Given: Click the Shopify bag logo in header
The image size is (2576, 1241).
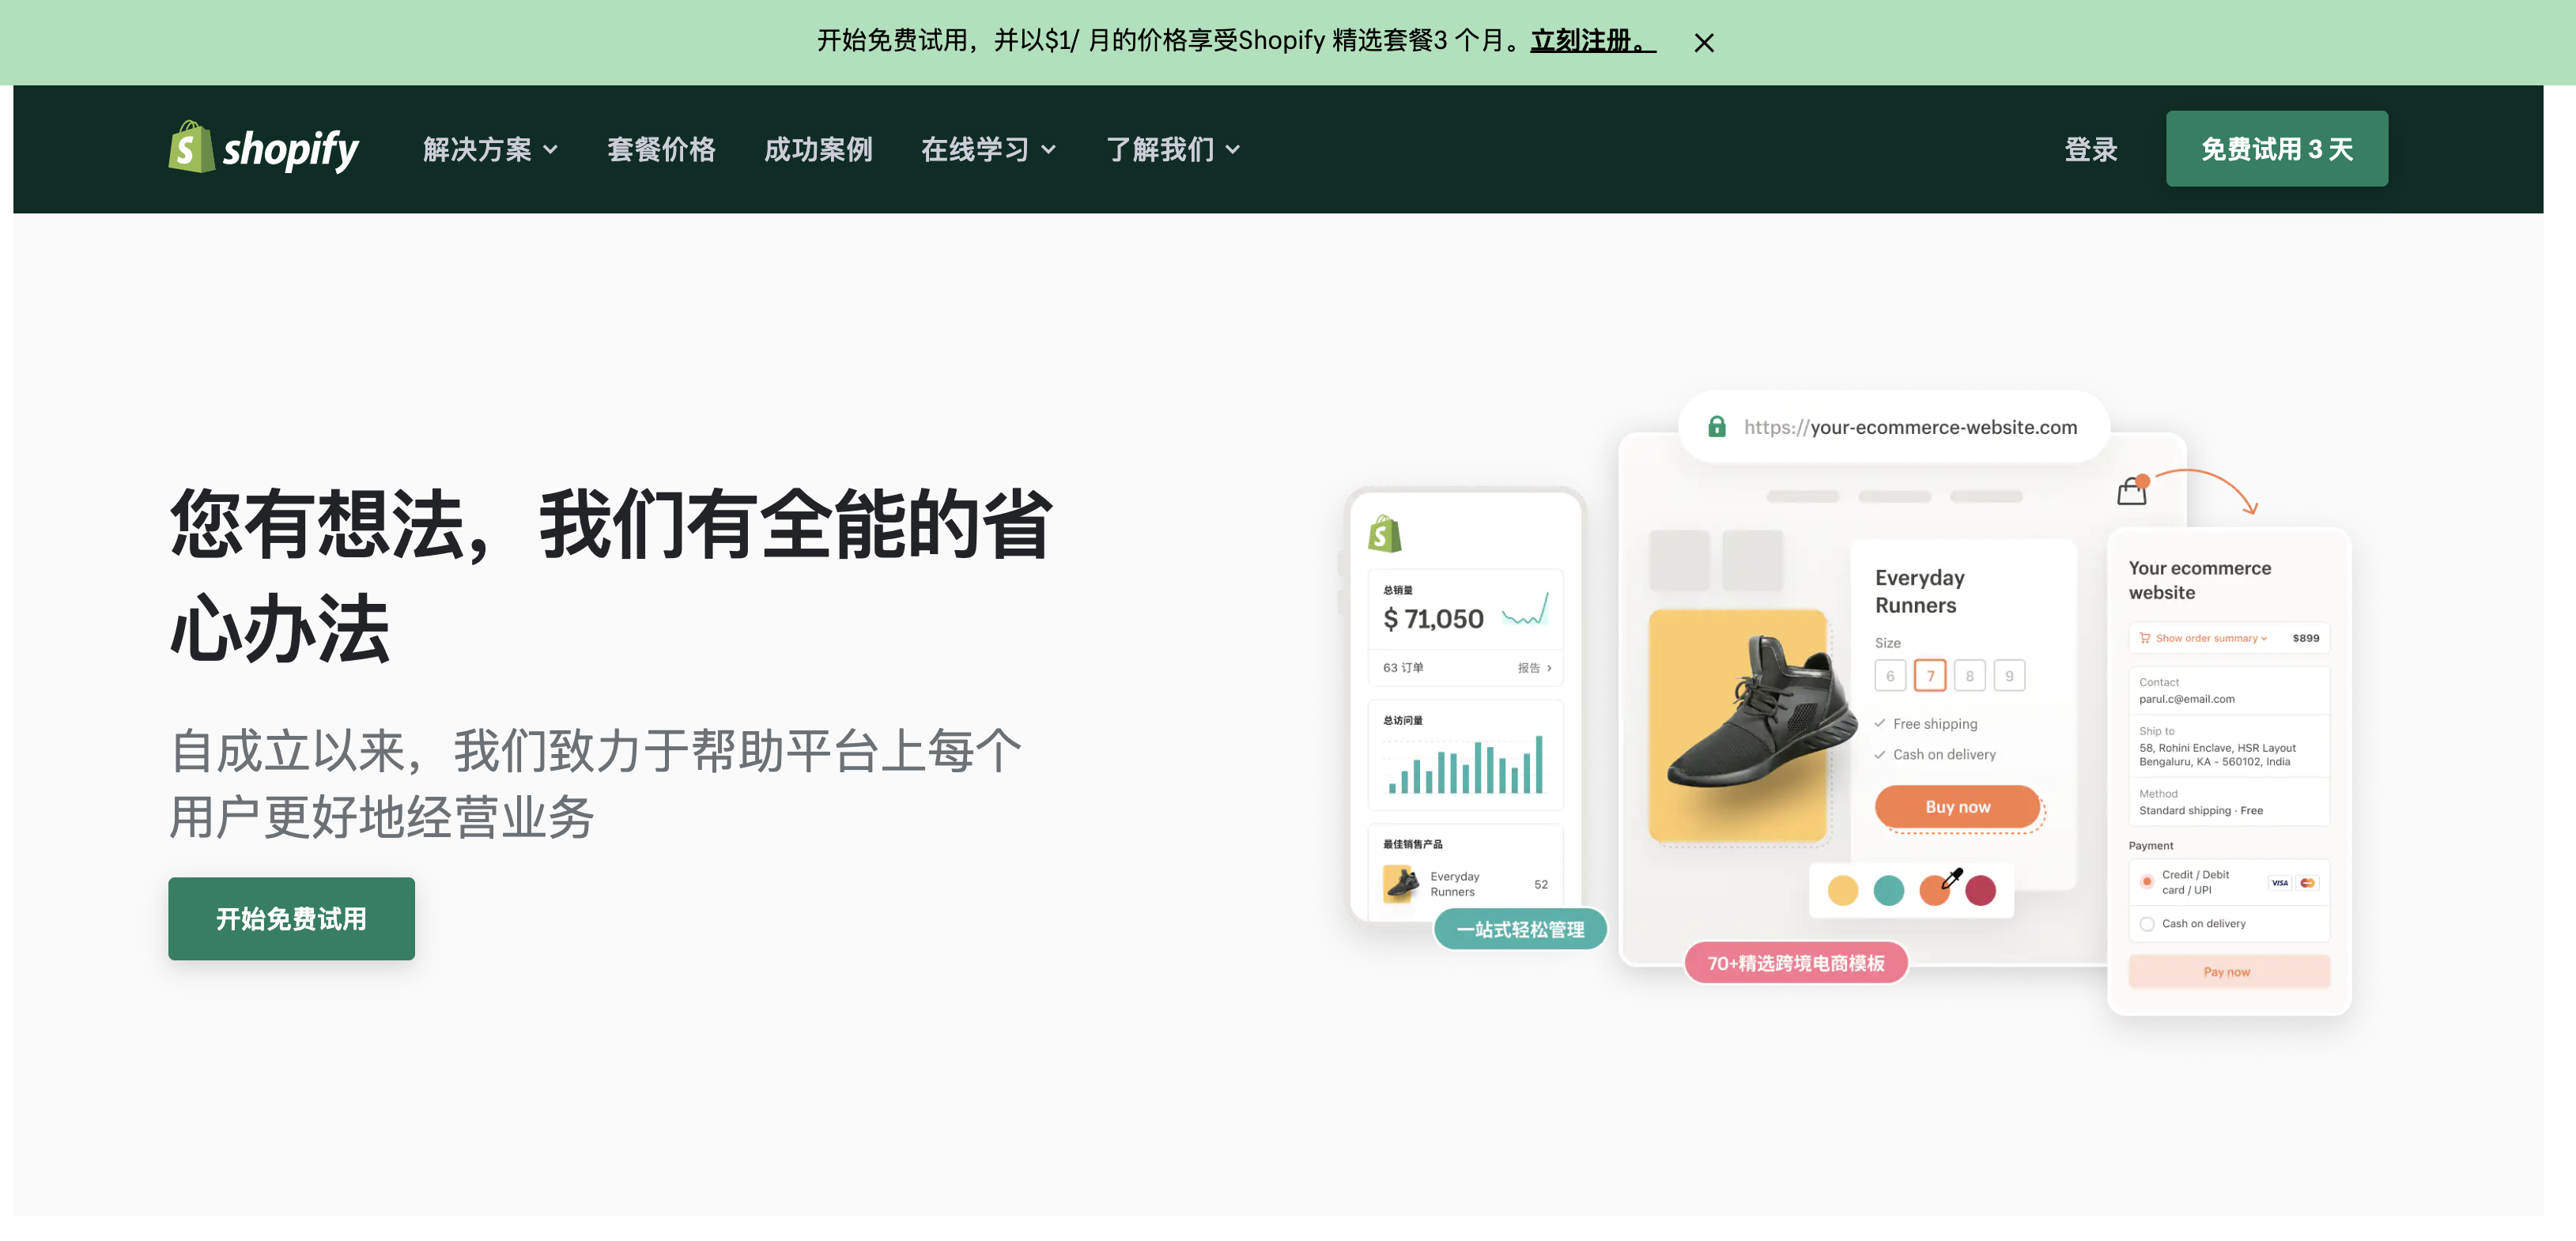Looking at the screenshot, I should click(x=191, y=148).
